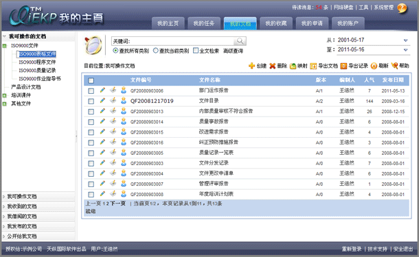Click the red X delete icon
This screenshot has width=419, height=257.
pos(272,66)
